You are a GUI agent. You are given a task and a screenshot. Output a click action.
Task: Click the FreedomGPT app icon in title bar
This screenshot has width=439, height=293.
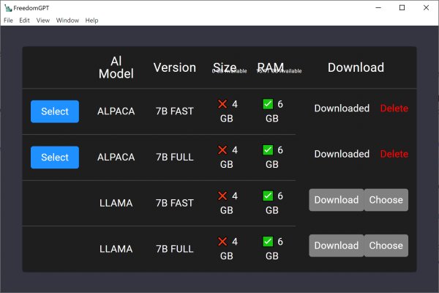(7, 7)
